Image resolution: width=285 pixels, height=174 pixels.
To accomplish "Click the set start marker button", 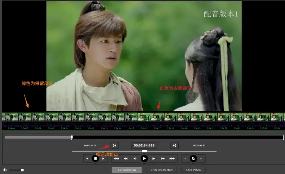I will (115, 146).
